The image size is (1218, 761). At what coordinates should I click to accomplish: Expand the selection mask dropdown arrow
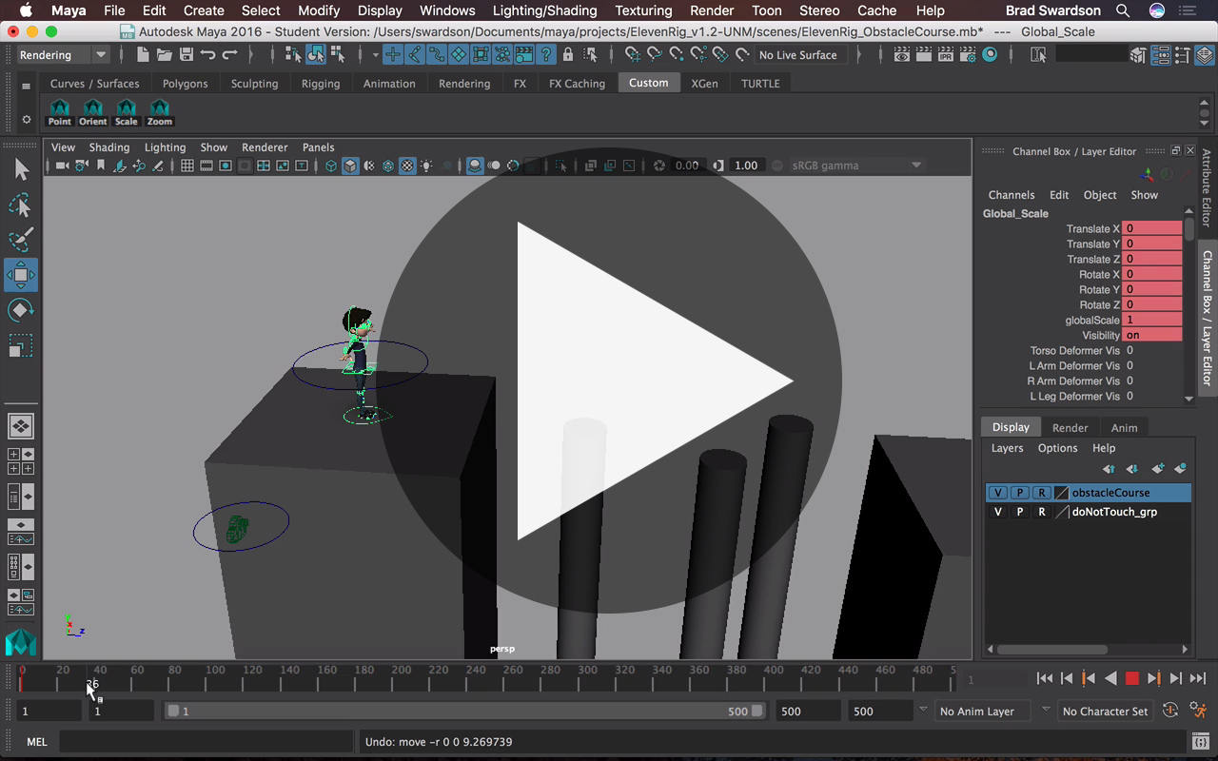click(x=375, y=55)
